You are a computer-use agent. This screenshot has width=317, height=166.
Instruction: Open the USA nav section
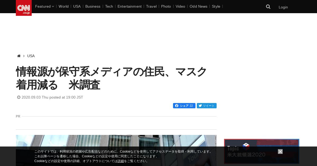pos(77,6)
